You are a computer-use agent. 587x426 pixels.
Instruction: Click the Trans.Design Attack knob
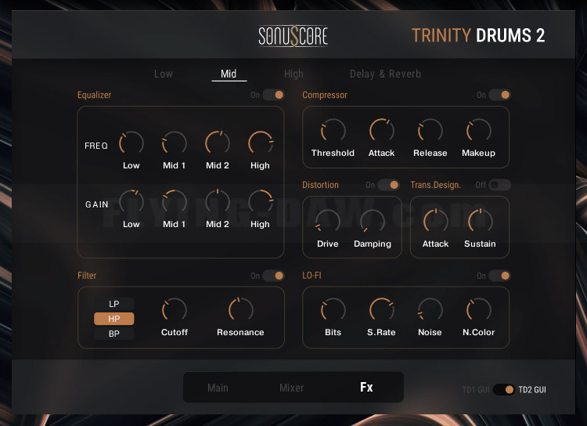pos(435,221)
